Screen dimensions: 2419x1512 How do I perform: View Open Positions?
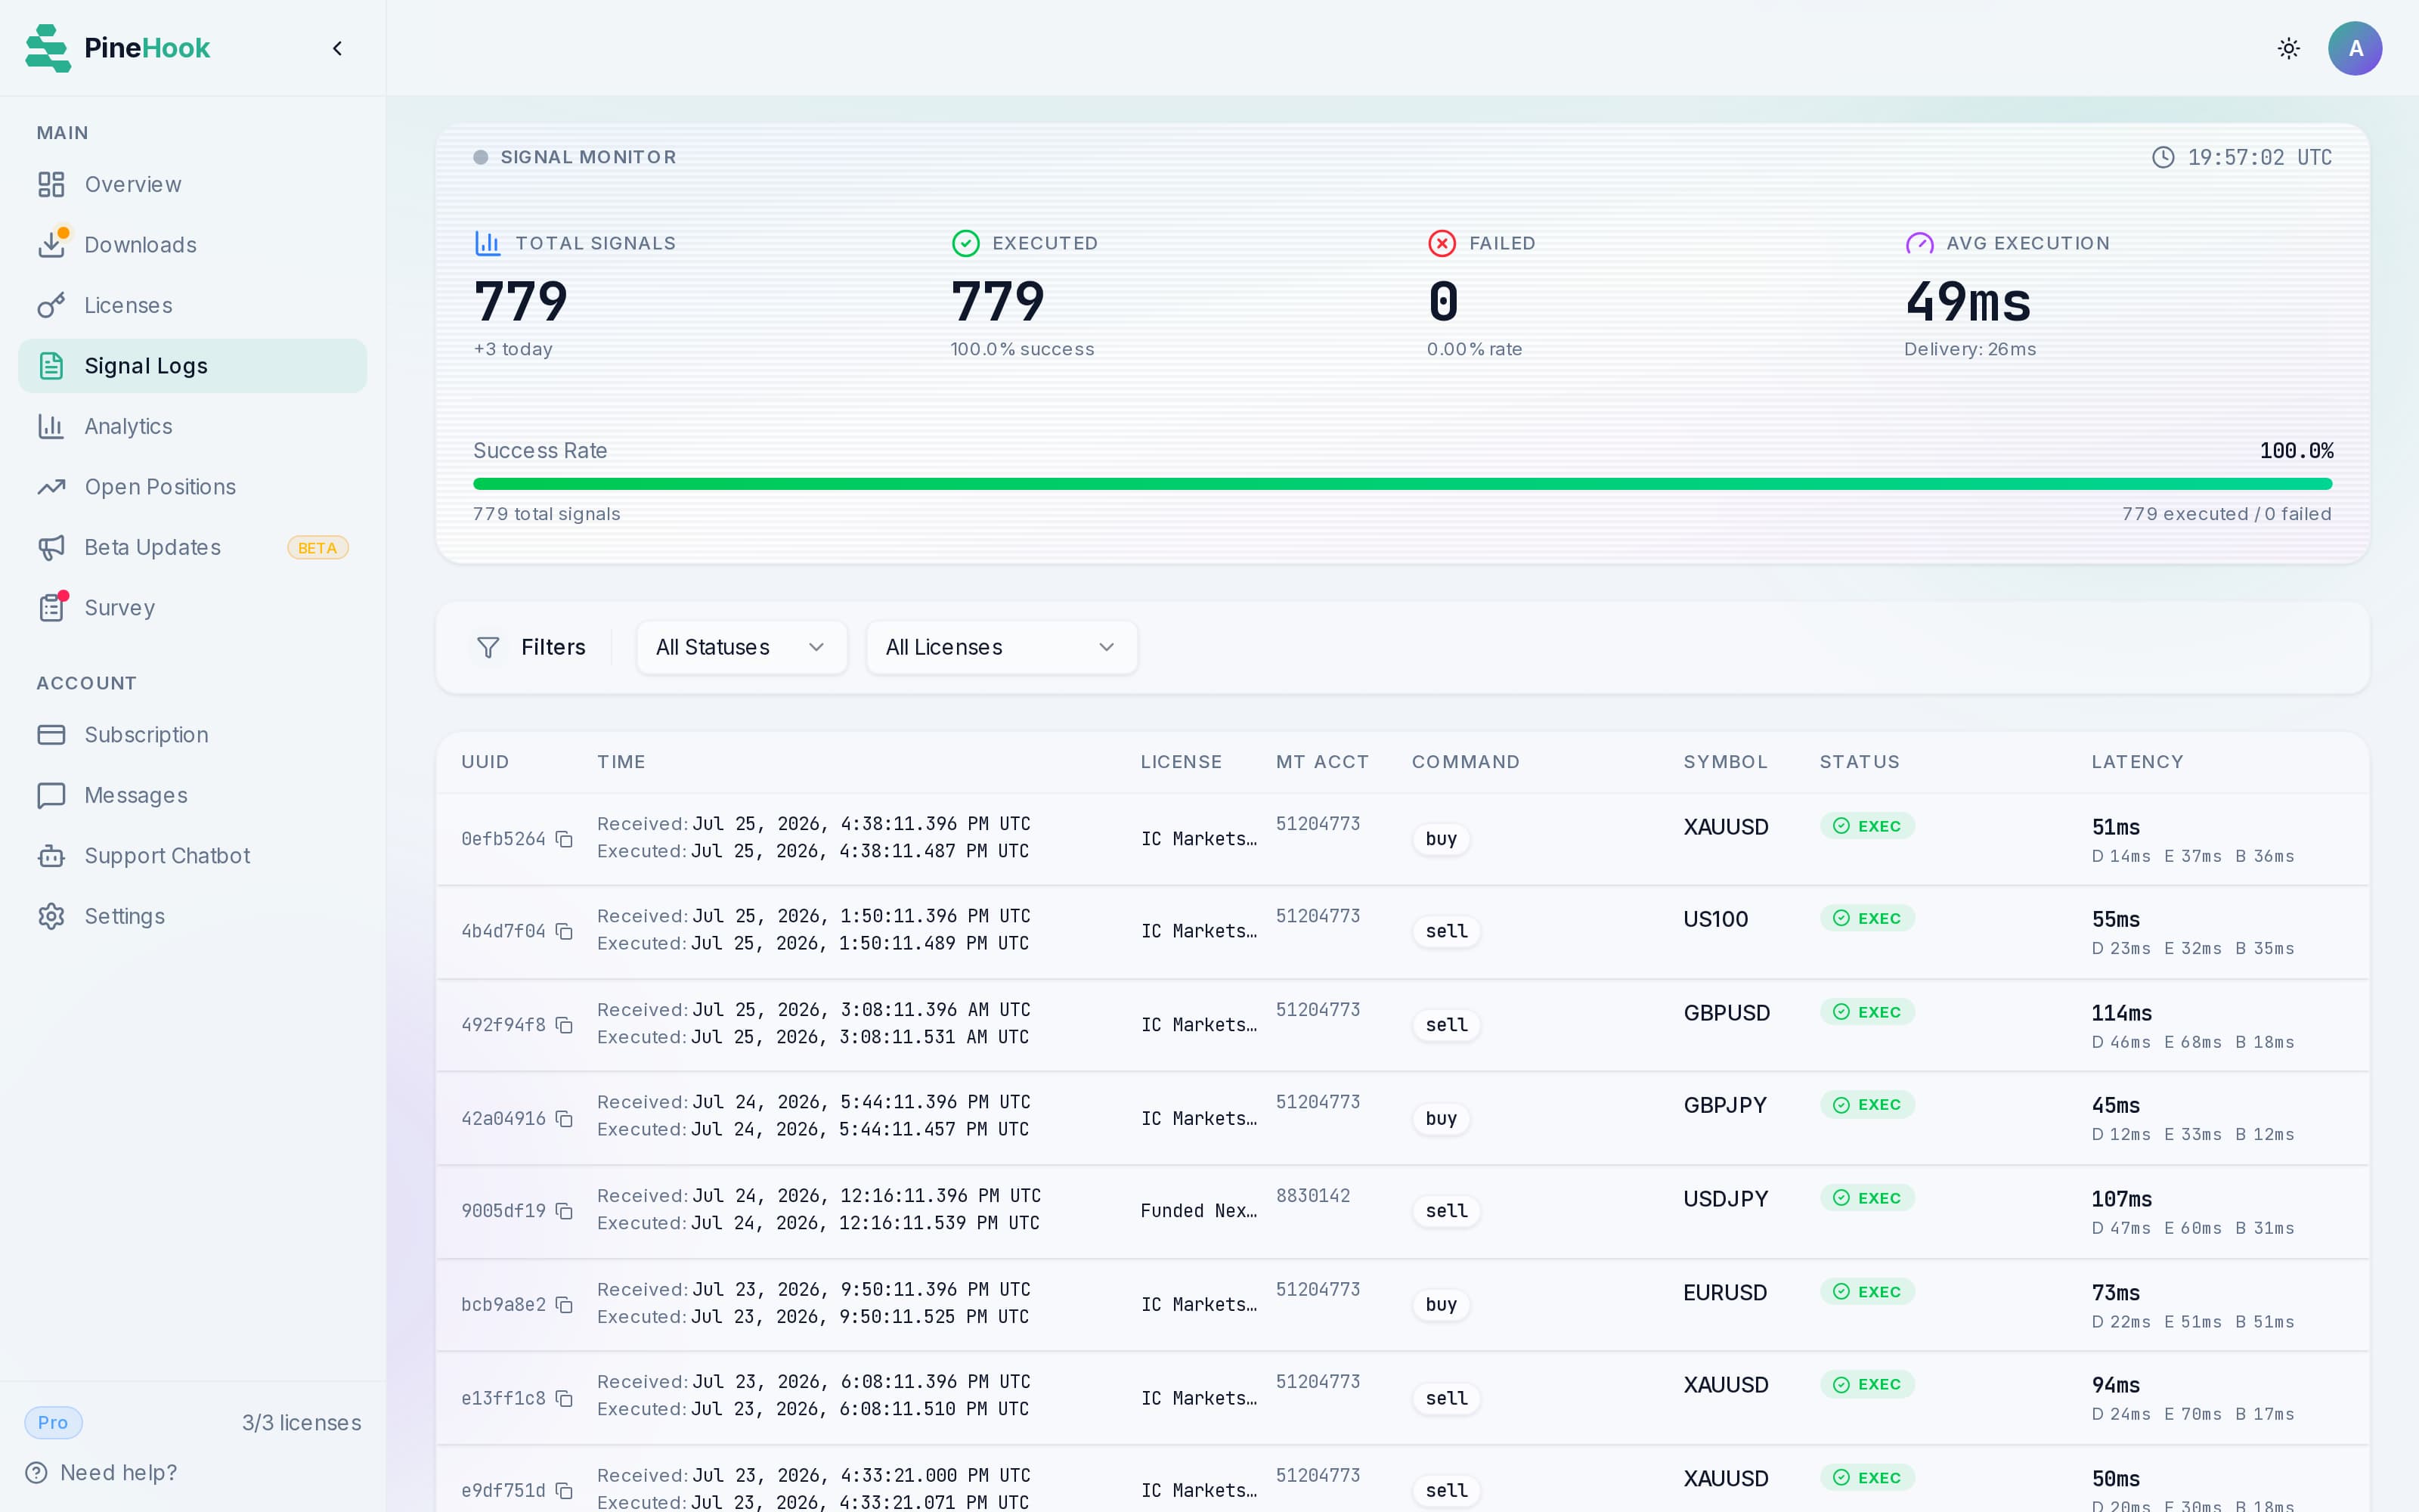(x=192, y=487)
